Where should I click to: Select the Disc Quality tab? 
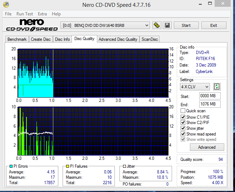tap(84, 39)
